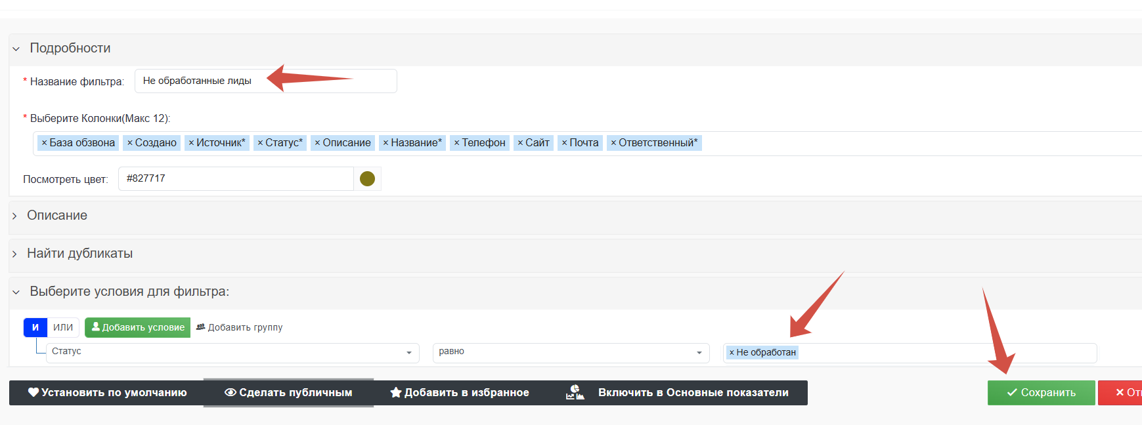Viewport: 1142px width, 425px height.
Task: Collapse the 'Подробности' section
Action: click(x=70, y=49)
